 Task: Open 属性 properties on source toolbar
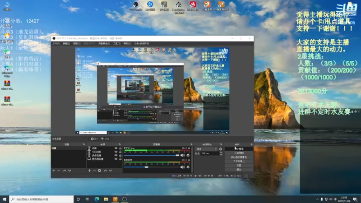click(94, 139)
